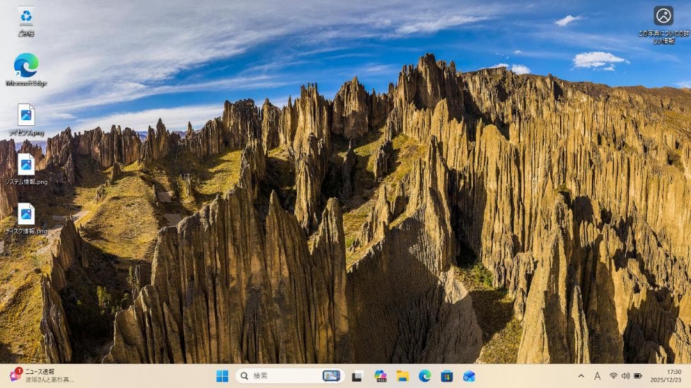Open Task View from the taskbar
The width and height of the screenshot is (691, 388).
[x=356, y=377]
